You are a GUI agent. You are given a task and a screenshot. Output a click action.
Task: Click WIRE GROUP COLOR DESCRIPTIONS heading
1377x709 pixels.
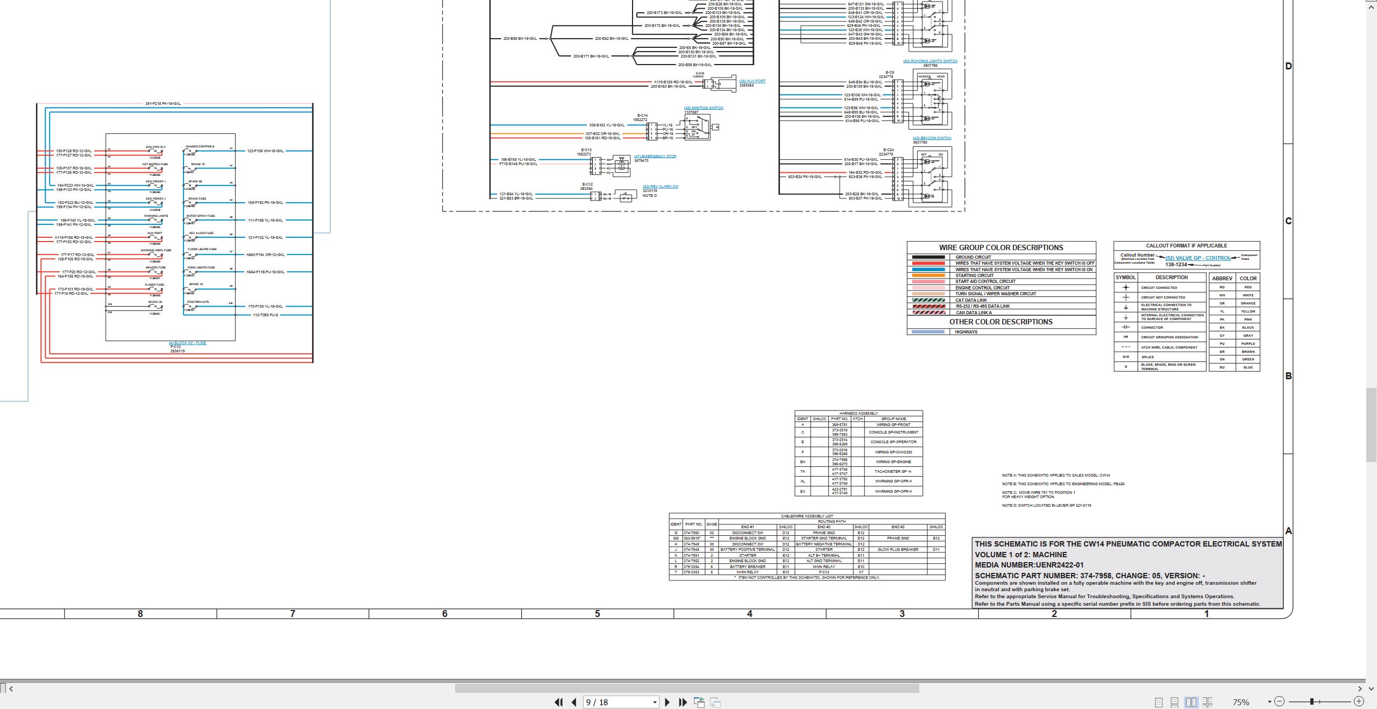1001,248
